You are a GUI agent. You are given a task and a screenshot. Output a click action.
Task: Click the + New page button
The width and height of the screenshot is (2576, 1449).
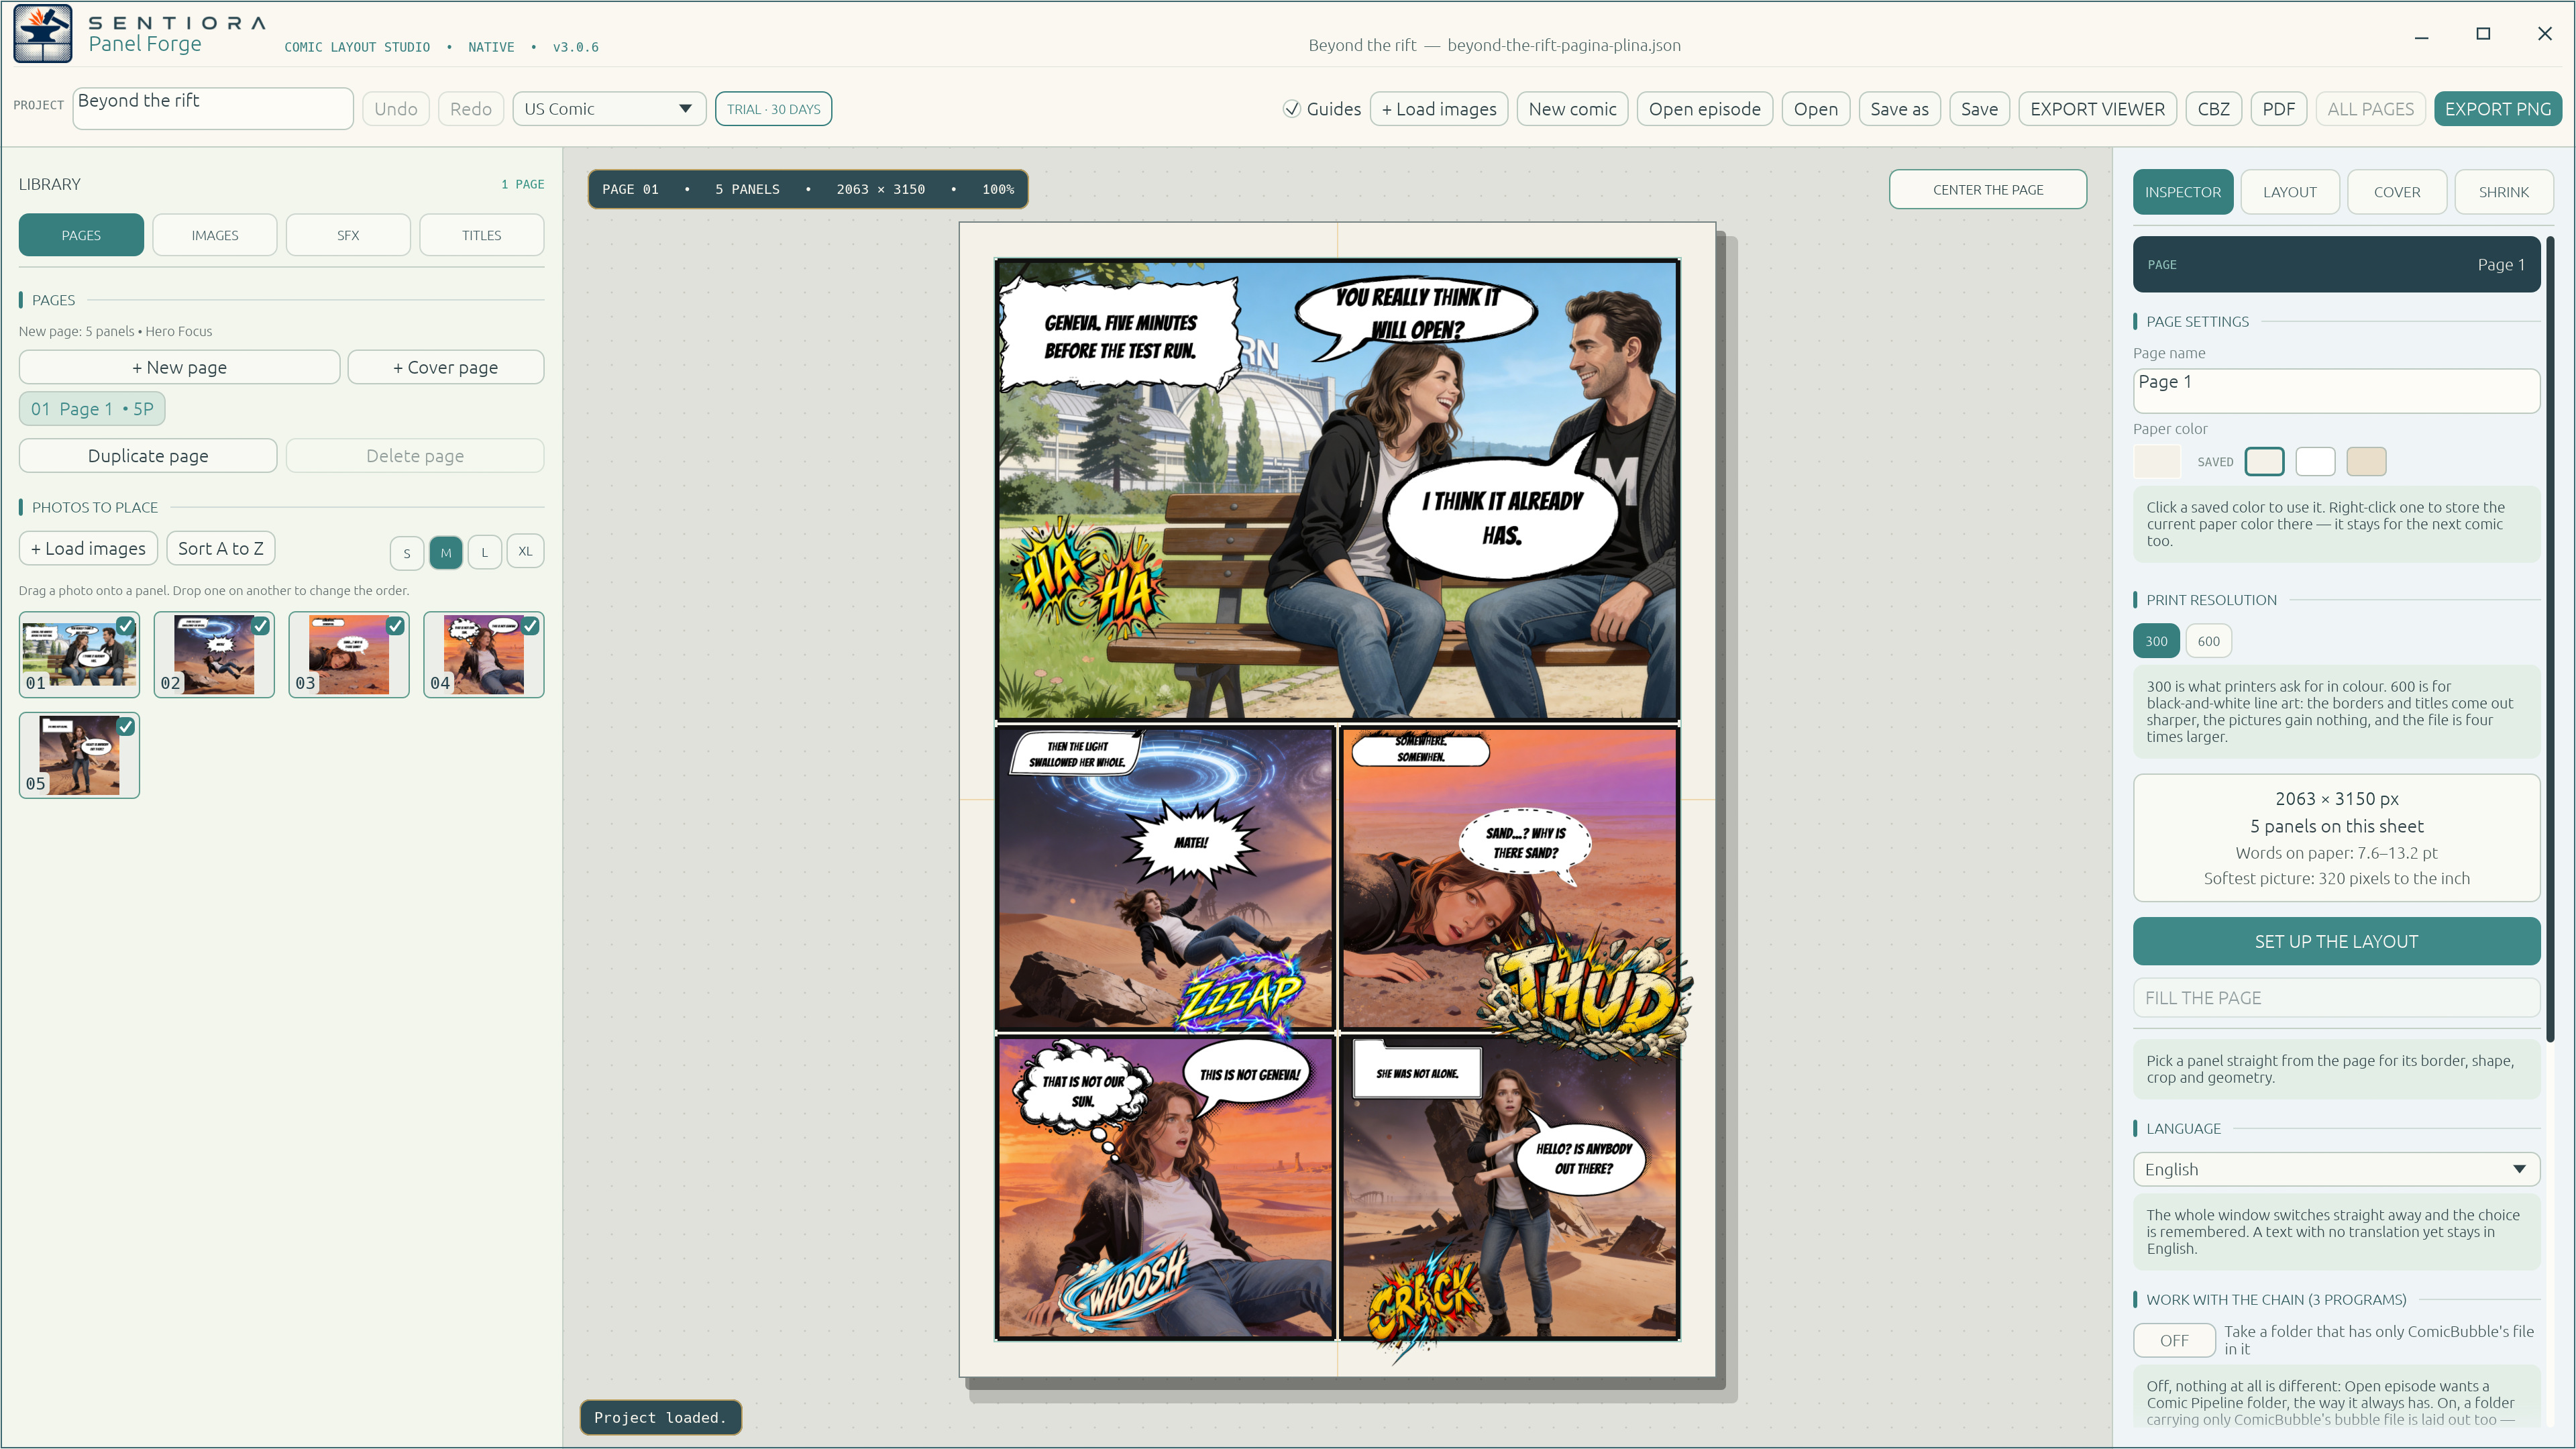[179, 367]
